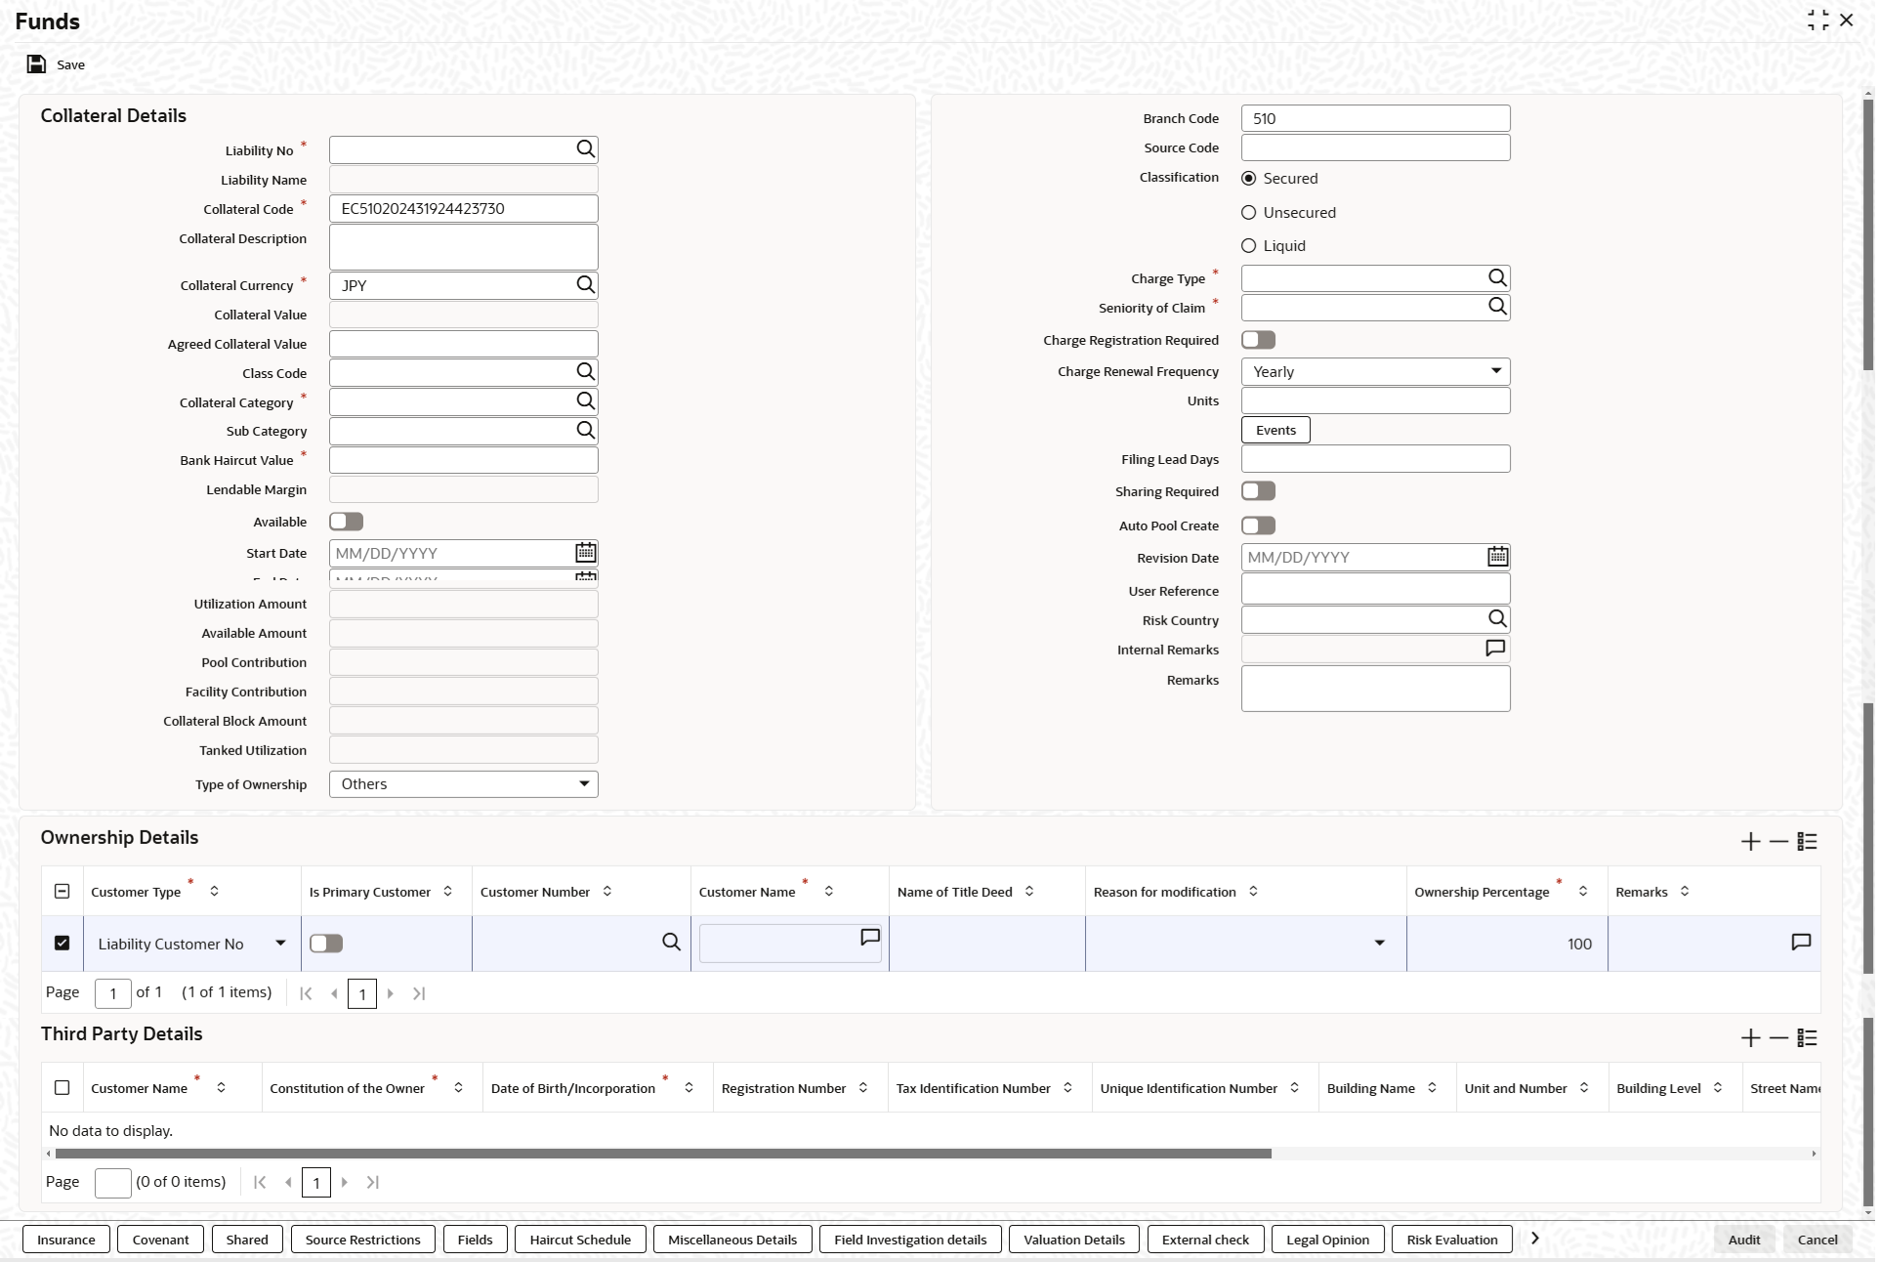This screenshot has height=1262, width=1880.
Task: Search Customer Number in ownership row
Action: point(671,943)
